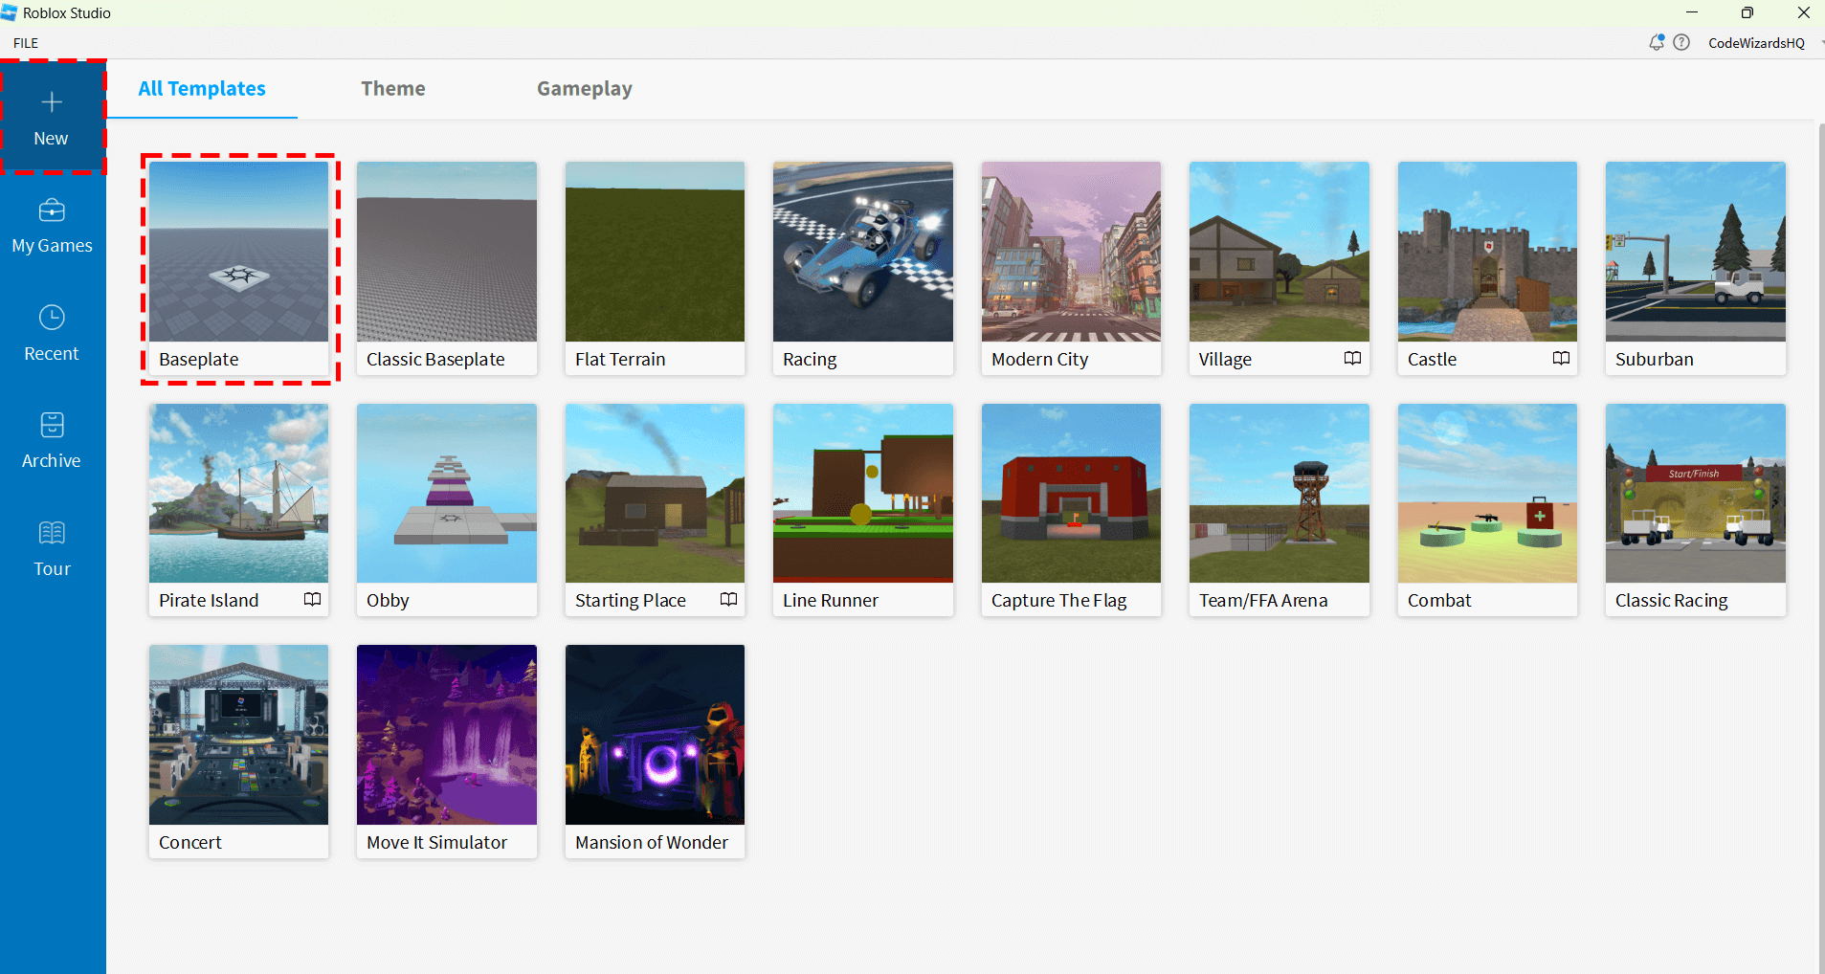The width and height of the screenshot is (1825, 974).
Task: Open the Archive section
Action: click(52, 438)
